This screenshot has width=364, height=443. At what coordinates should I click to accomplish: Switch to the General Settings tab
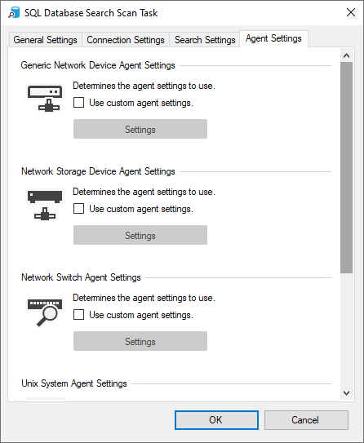45,40
